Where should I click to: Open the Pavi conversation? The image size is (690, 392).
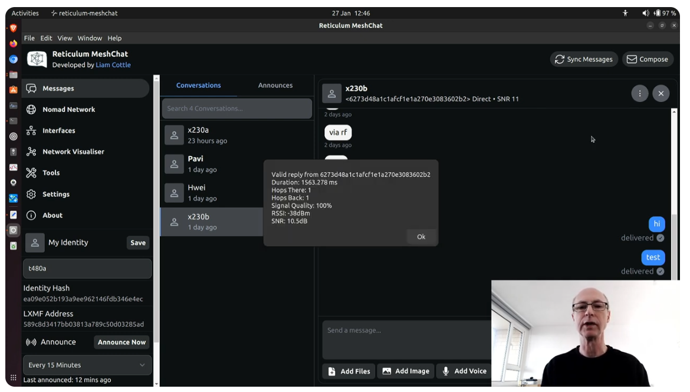coord(236,164)
